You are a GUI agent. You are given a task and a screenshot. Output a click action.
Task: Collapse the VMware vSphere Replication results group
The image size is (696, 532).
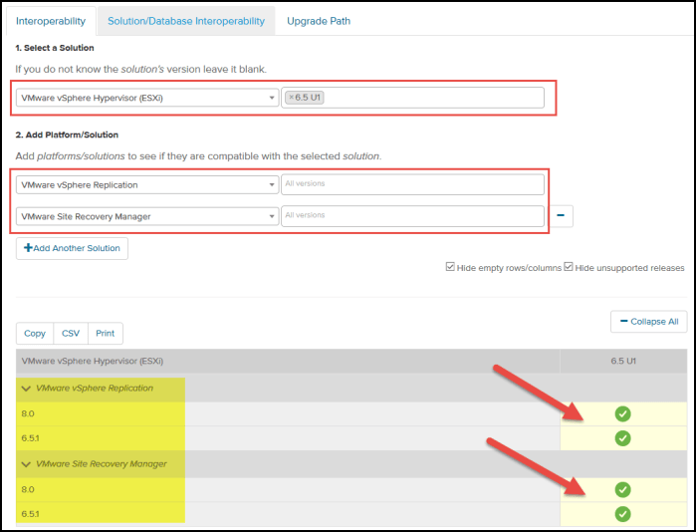(26, 388)
